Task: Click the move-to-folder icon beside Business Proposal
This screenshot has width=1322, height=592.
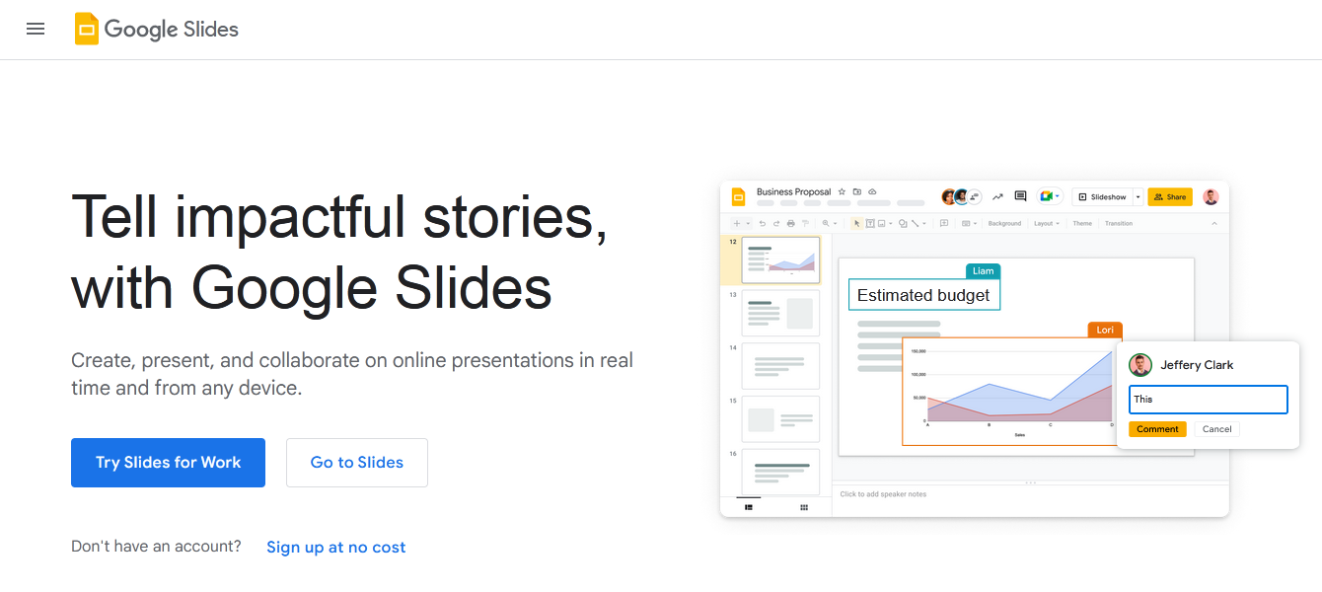Action: coord(857,191)
